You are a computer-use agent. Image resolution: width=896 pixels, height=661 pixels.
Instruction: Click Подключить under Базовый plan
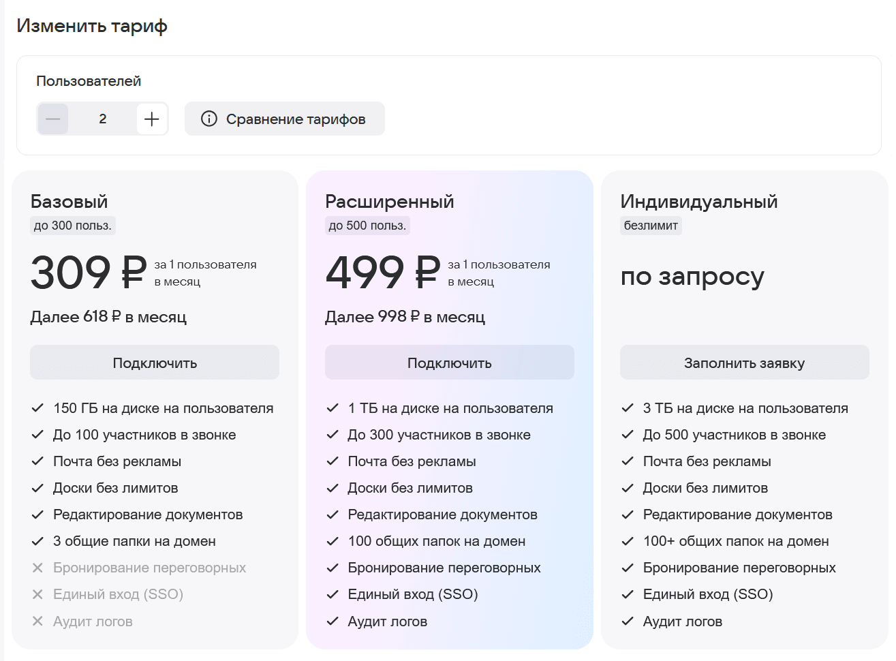pyautogui.click(x=155, y=363)
